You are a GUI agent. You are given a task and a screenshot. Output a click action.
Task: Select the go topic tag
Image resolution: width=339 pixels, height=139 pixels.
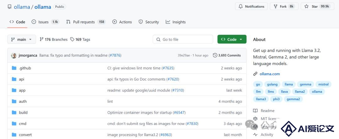coord(258,84)
